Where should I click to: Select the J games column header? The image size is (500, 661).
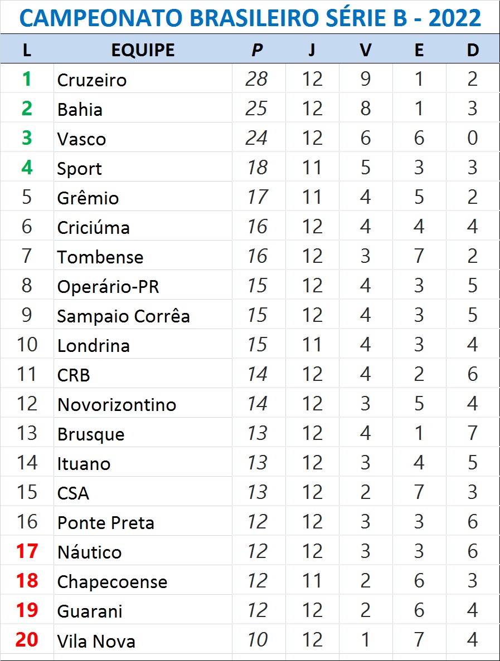(x=312, y=50)
